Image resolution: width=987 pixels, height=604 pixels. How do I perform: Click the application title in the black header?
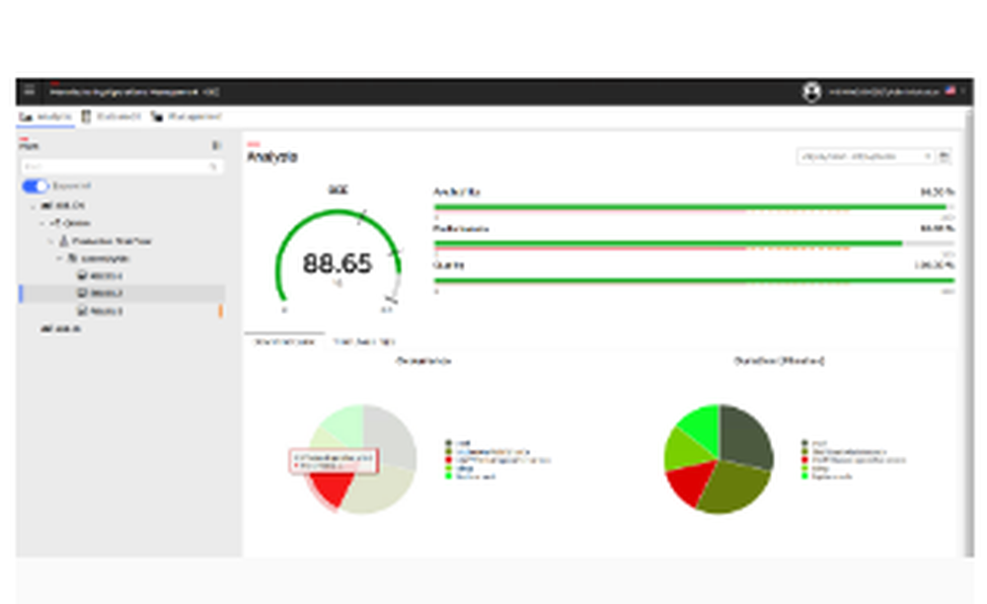tap(134, 92)
